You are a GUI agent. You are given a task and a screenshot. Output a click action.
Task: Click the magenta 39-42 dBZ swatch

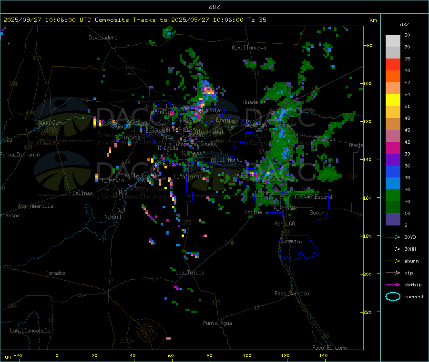point(393,147)
